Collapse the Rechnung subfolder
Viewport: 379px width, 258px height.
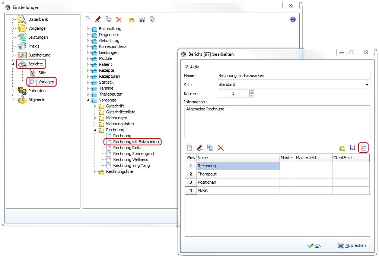point(95,130)
